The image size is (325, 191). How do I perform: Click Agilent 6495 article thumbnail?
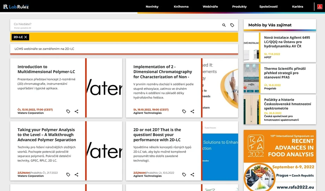click(x=251, y=47)
